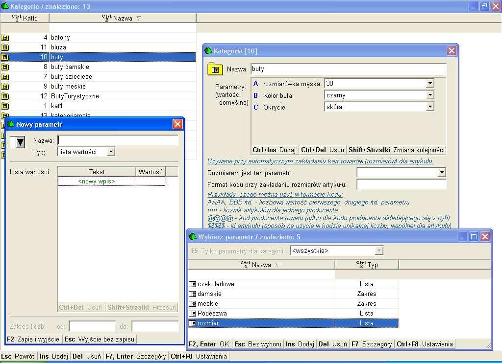Click Esc Bez wyboru button

point(258,344)
